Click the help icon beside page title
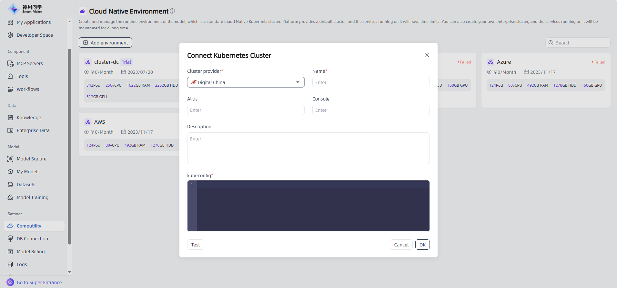 (172, 11)
